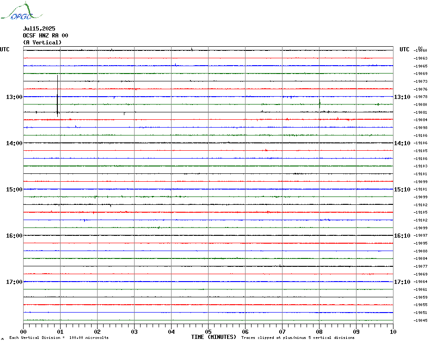This screenshot has width=430, height=344.
Task: Click the '10' minute axis label
Action: 393,332
